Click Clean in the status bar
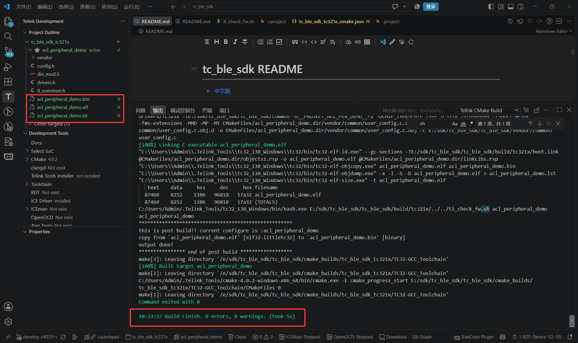The width and height of the screenshot is (578, 343). click(x=237, y=337)
